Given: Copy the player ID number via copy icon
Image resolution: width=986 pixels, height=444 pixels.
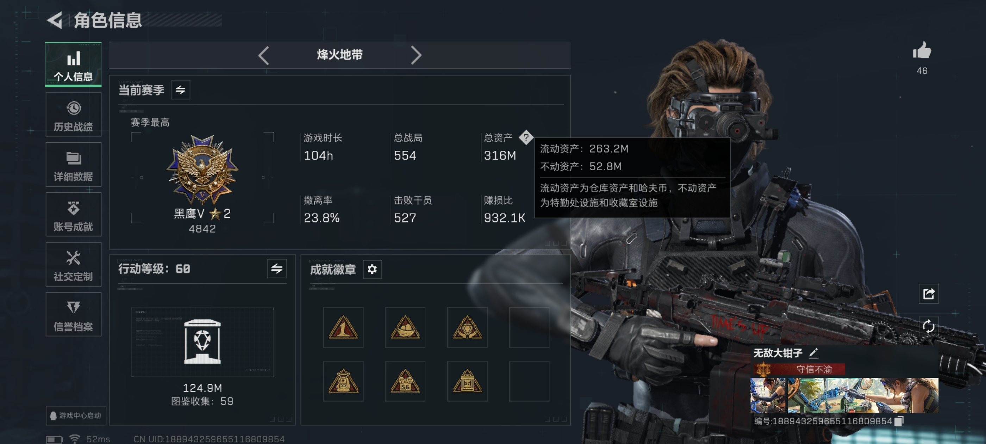Looking at the screenshot, I should point(899,421).
